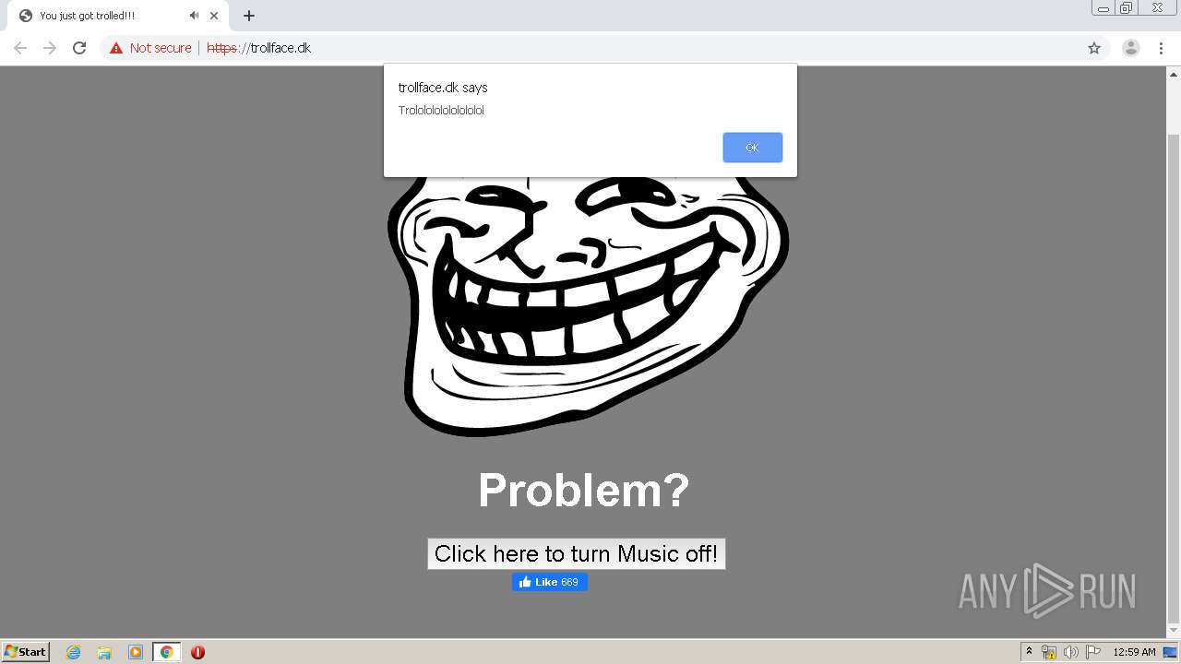Click the troll face image
The image size is (1181, 664).
[x=588, y=304]
